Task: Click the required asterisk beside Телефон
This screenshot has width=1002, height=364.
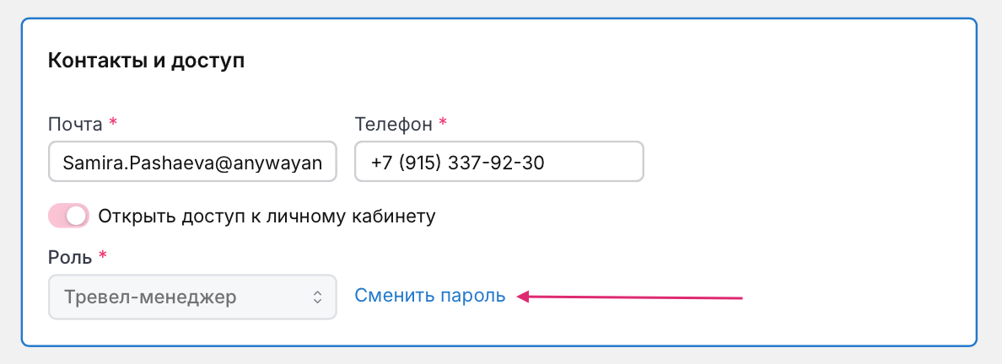Action: point(443,123)
